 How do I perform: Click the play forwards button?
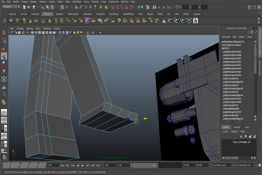coord(83,165)
